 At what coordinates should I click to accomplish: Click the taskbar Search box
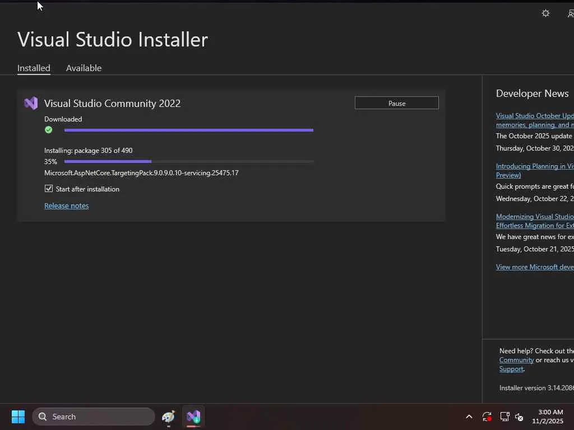tap(94, 417)
